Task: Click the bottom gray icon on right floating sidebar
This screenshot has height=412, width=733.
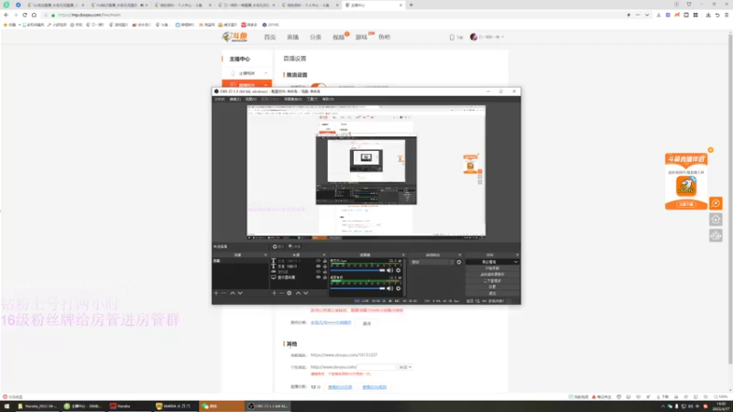Action: [x=716, y=236]
